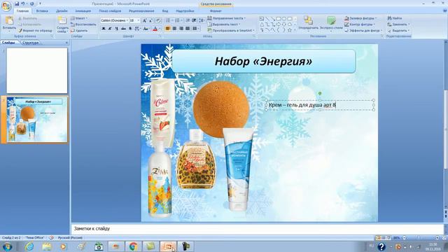
Task: Center the paragraph text
Action: tap(174, 29)
